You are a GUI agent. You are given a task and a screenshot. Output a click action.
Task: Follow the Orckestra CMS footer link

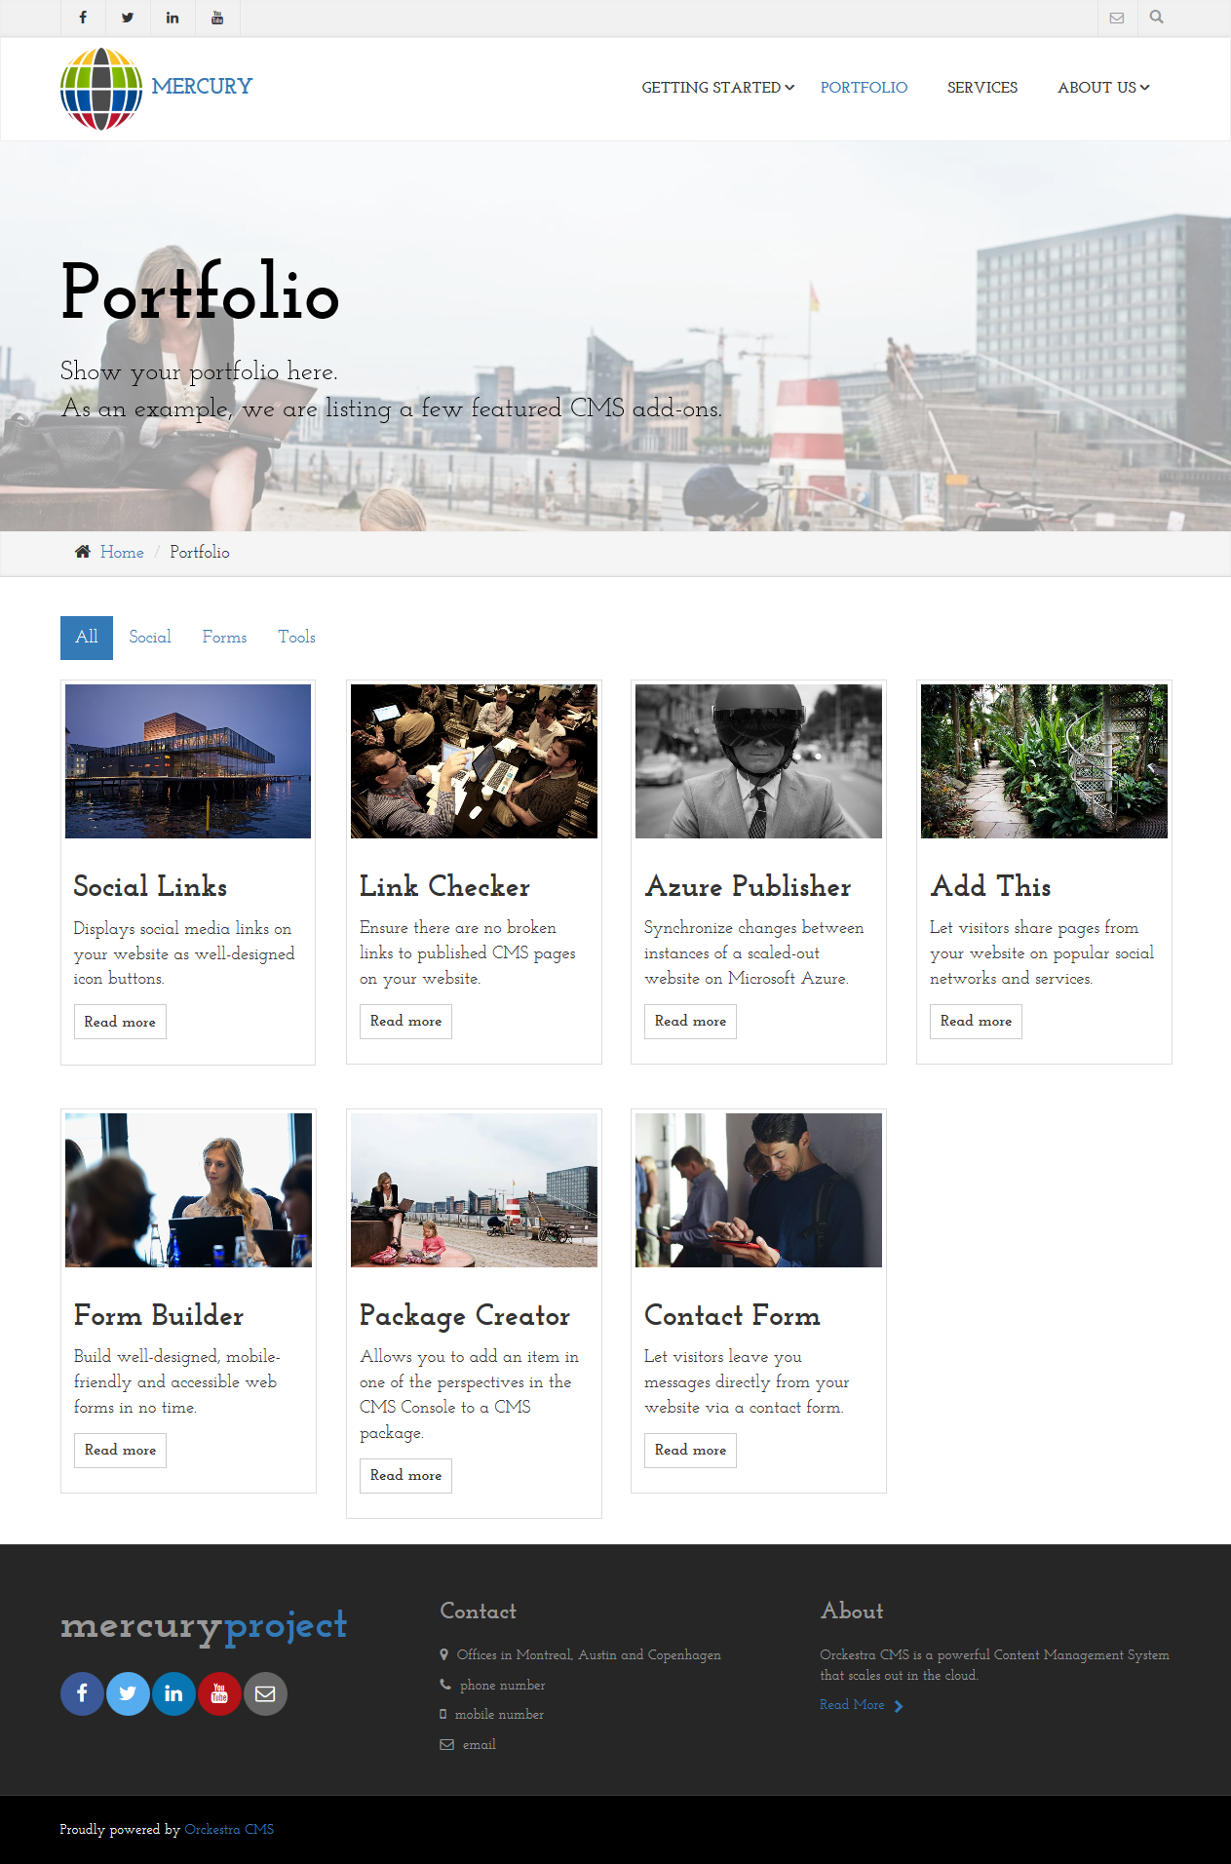(229, 1829)
